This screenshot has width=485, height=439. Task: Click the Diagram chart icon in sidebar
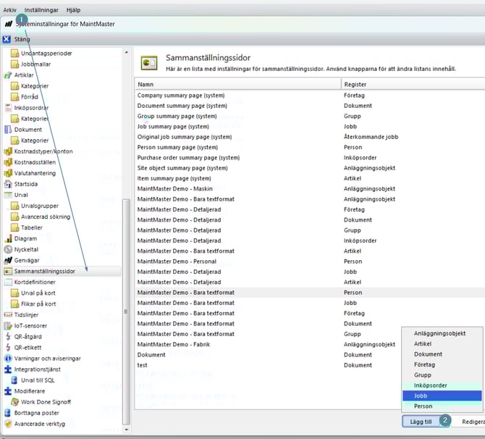coord(8,238)
